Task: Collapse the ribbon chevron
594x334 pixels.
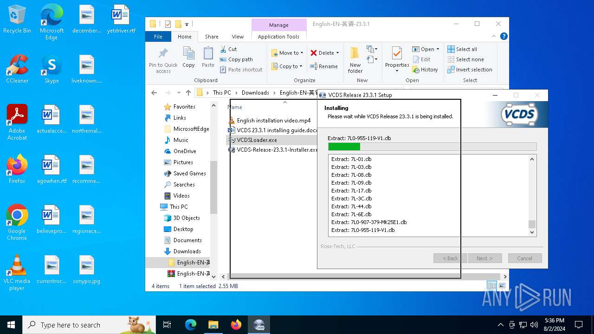Action: tap(494, 36)
